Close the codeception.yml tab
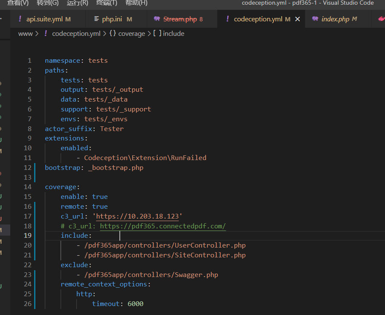The width and height of the screenshot is (385, 315). pyautogui.click(x=297, y=19)
